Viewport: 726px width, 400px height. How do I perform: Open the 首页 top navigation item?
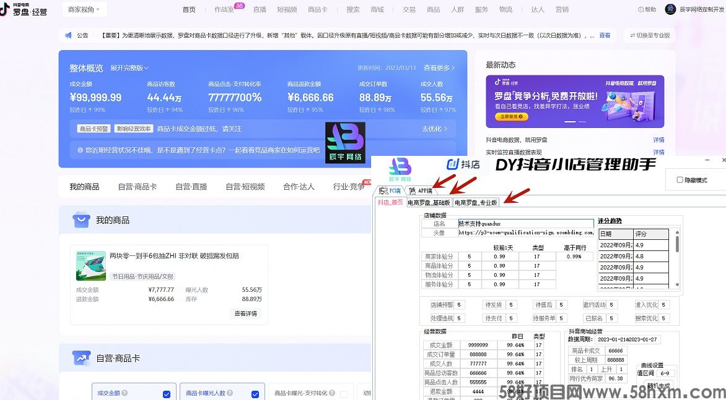pyautogui.click(x=189, y=9)
